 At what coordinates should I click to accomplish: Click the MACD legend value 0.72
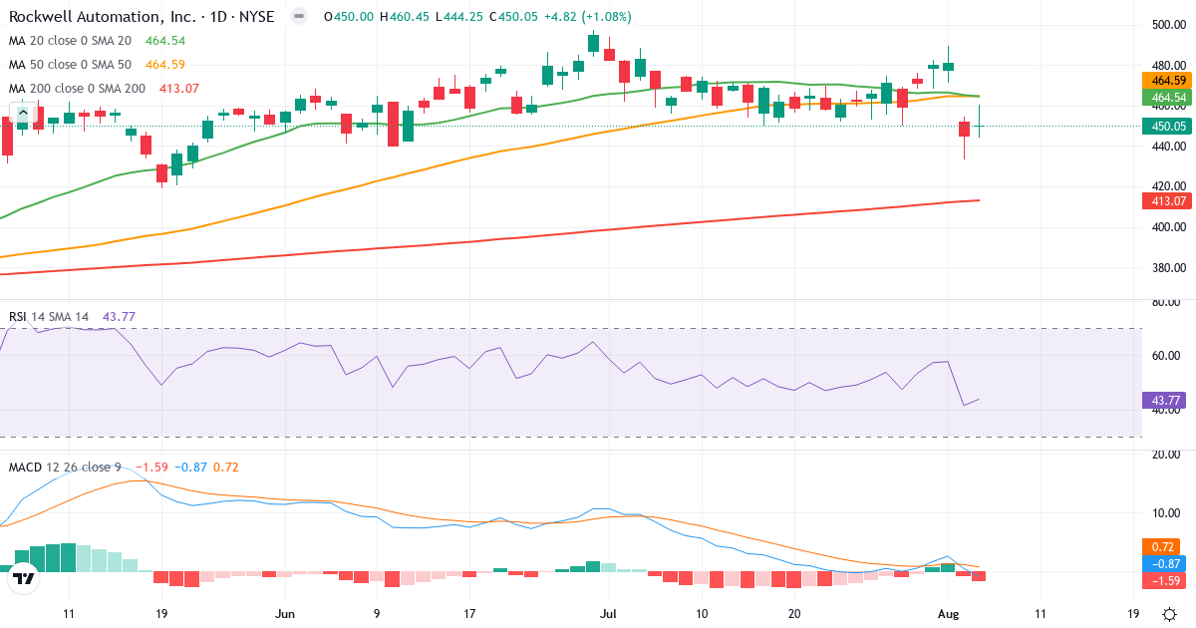[227, 467]
